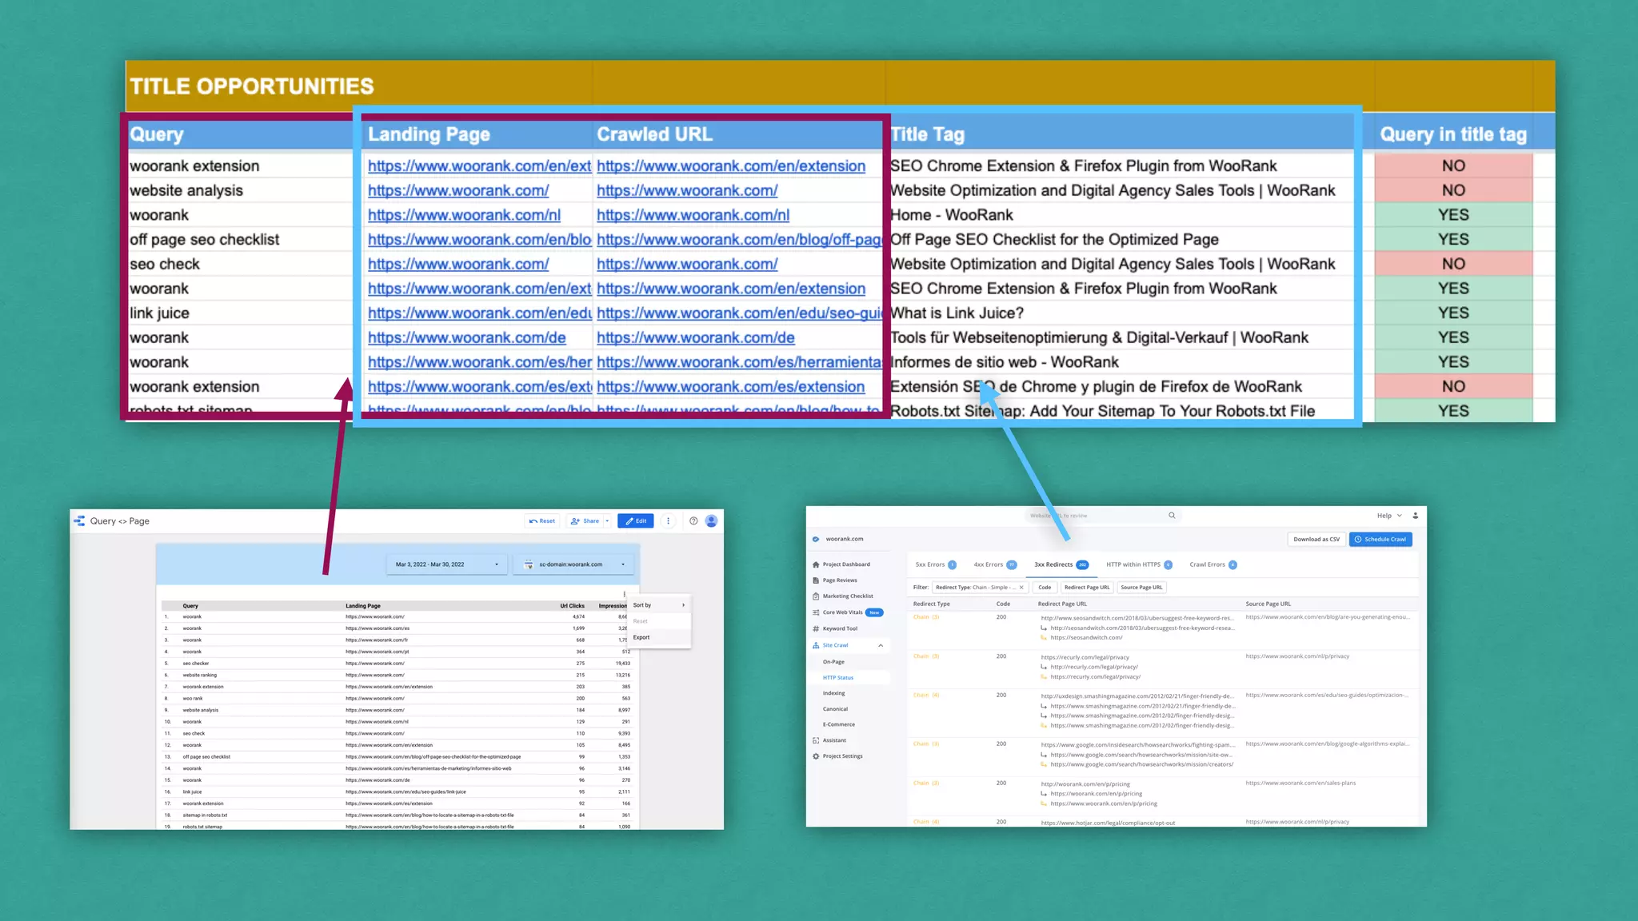Viewport: 1638px width, 921px height.
Task: Open the help question mark icon
Action: (693, 520)
